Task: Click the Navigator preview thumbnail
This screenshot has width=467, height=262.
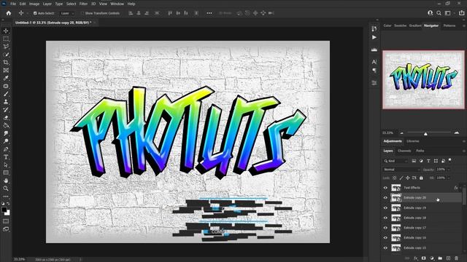Action: 423,79
